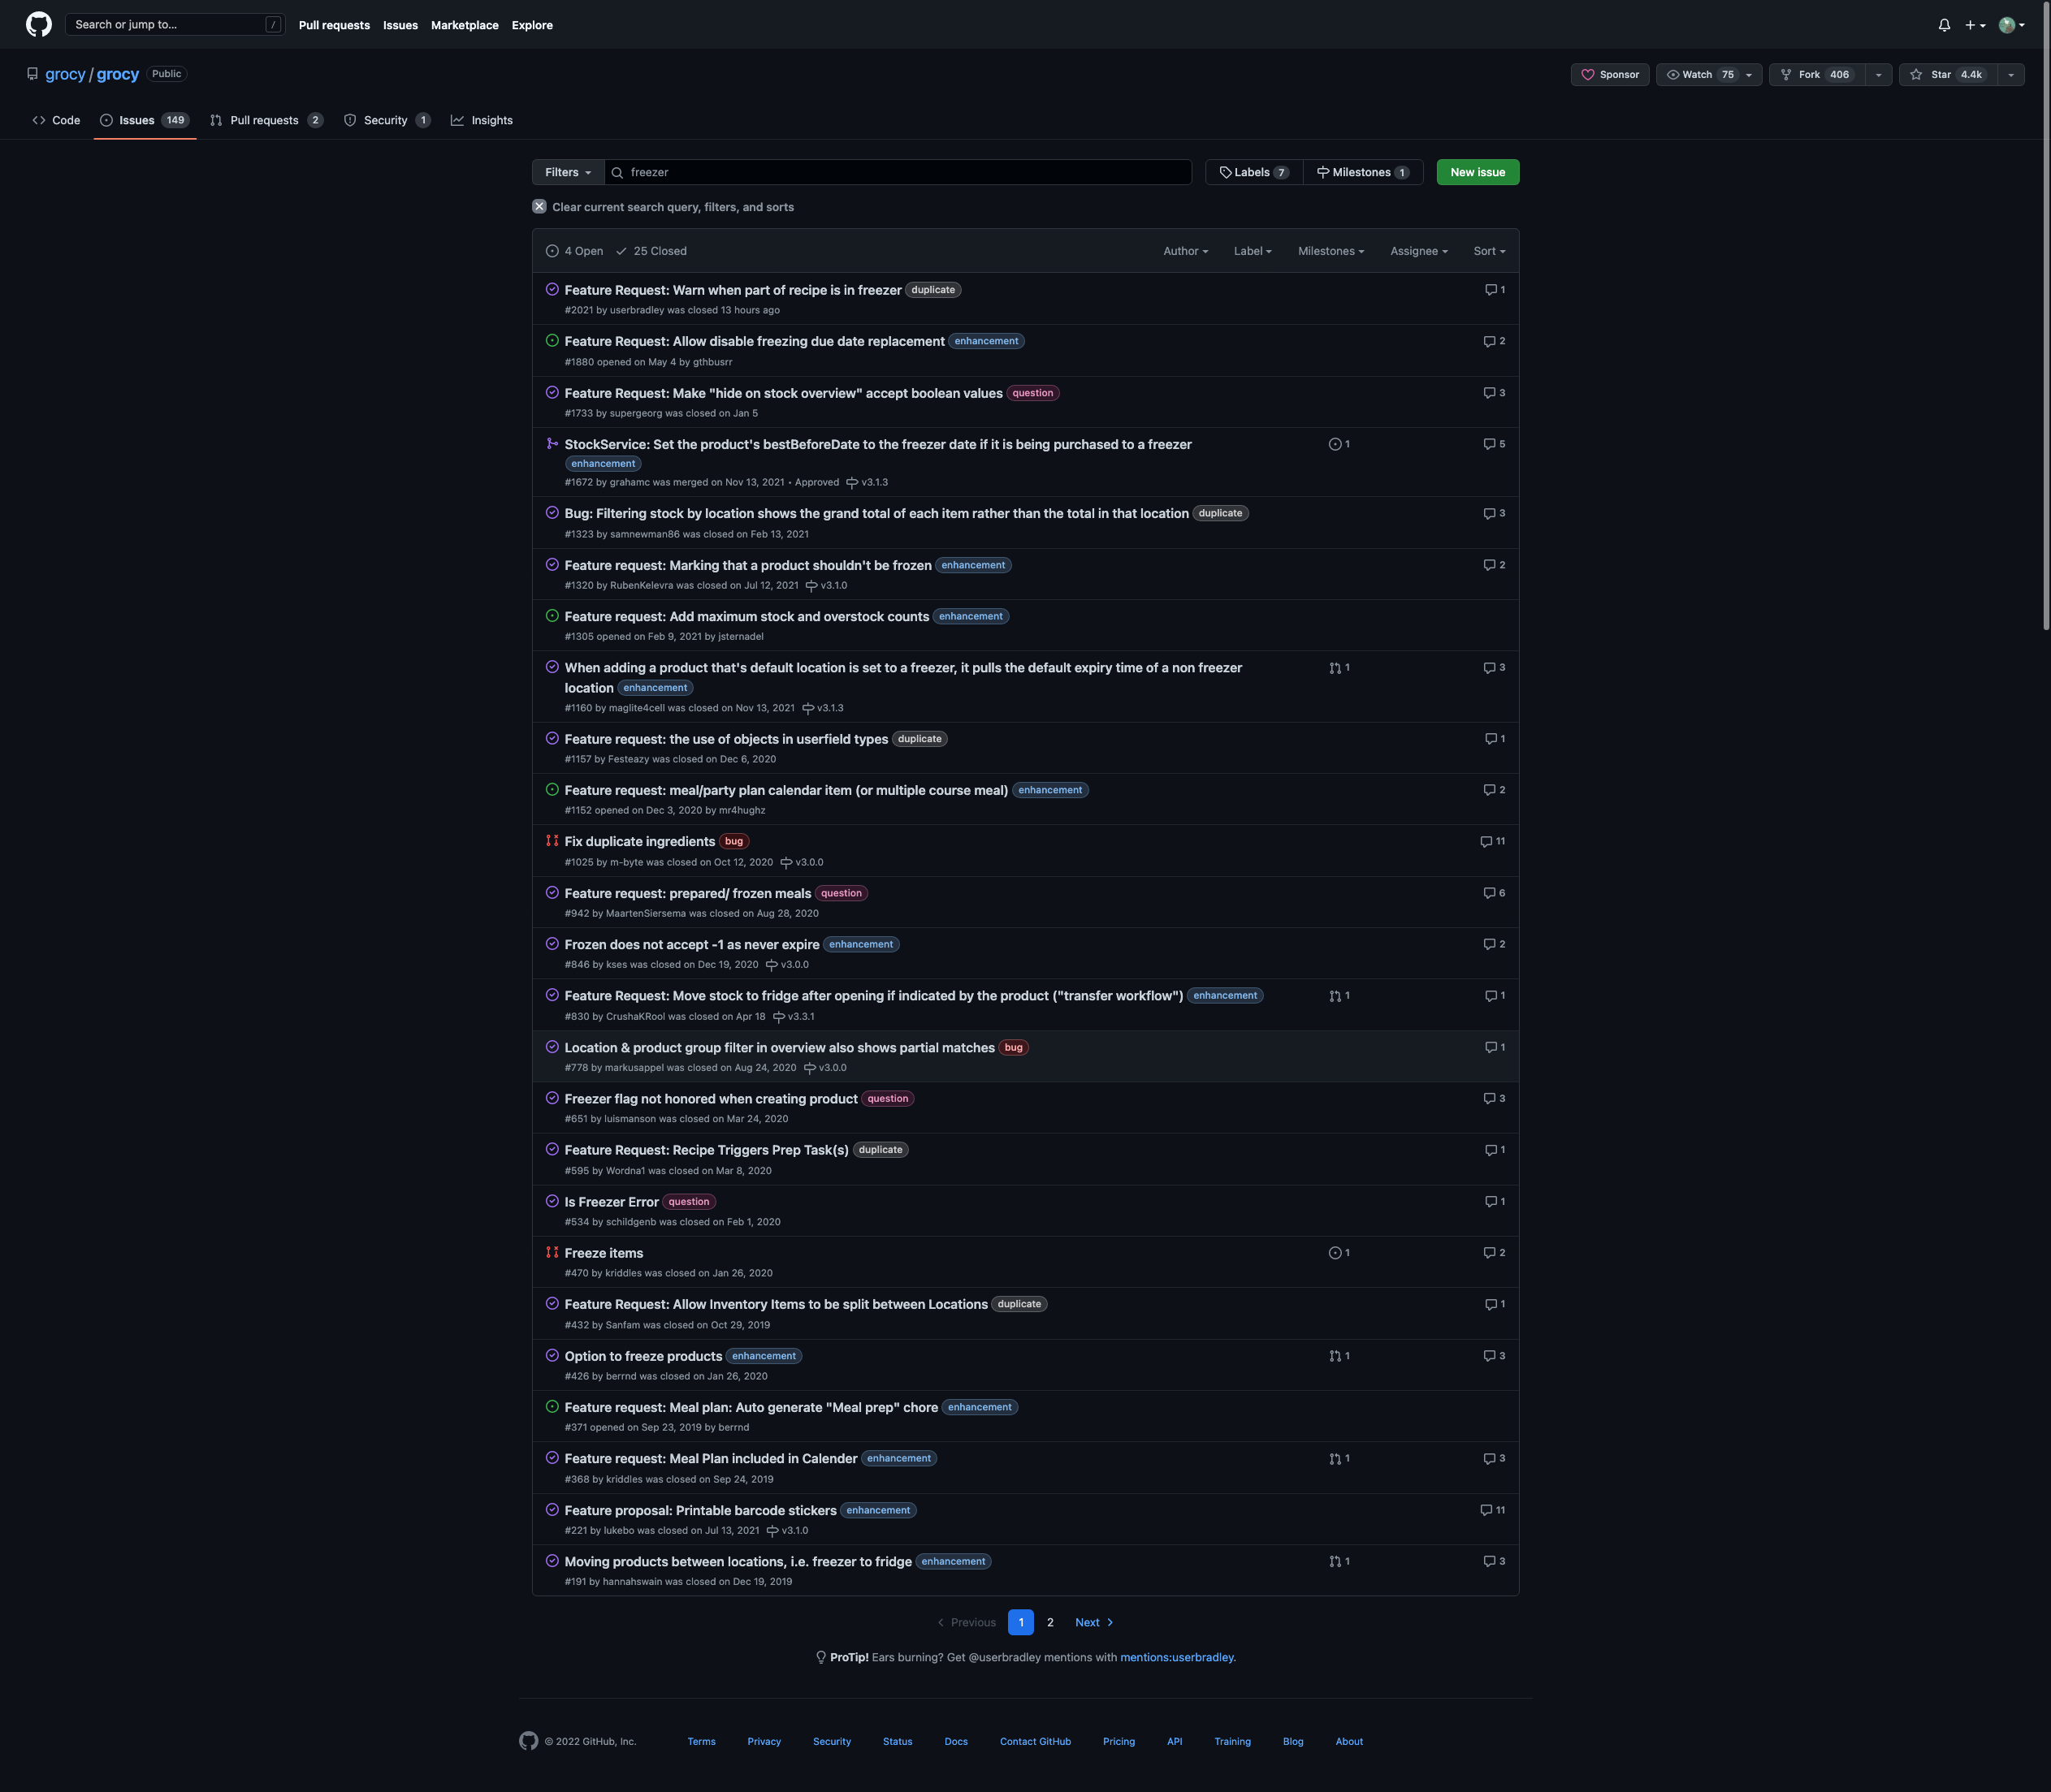Click the enhancement label on issue #1880
Screen dimensions: 2051x1792
click(985, 341)
